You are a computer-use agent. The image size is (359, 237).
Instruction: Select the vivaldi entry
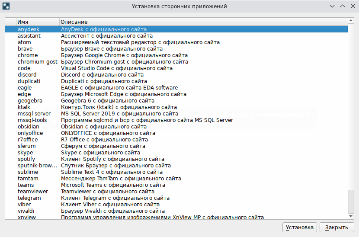[x=176, y=211]
